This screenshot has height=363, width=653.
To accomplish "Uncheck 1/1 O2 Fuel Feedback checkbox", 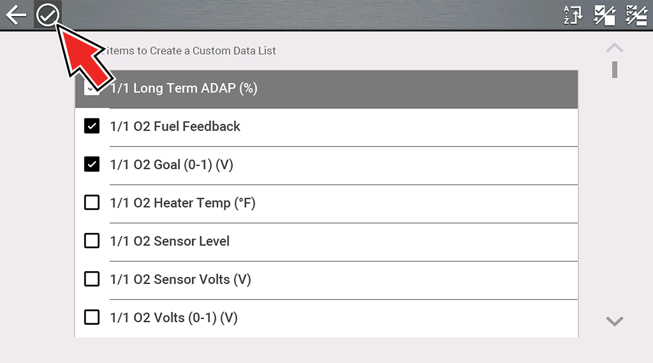I will (x=92, y=126).
